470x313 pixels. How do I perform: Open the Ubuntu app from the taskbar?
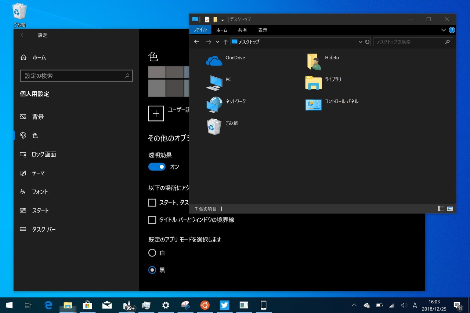pos(205,305)
